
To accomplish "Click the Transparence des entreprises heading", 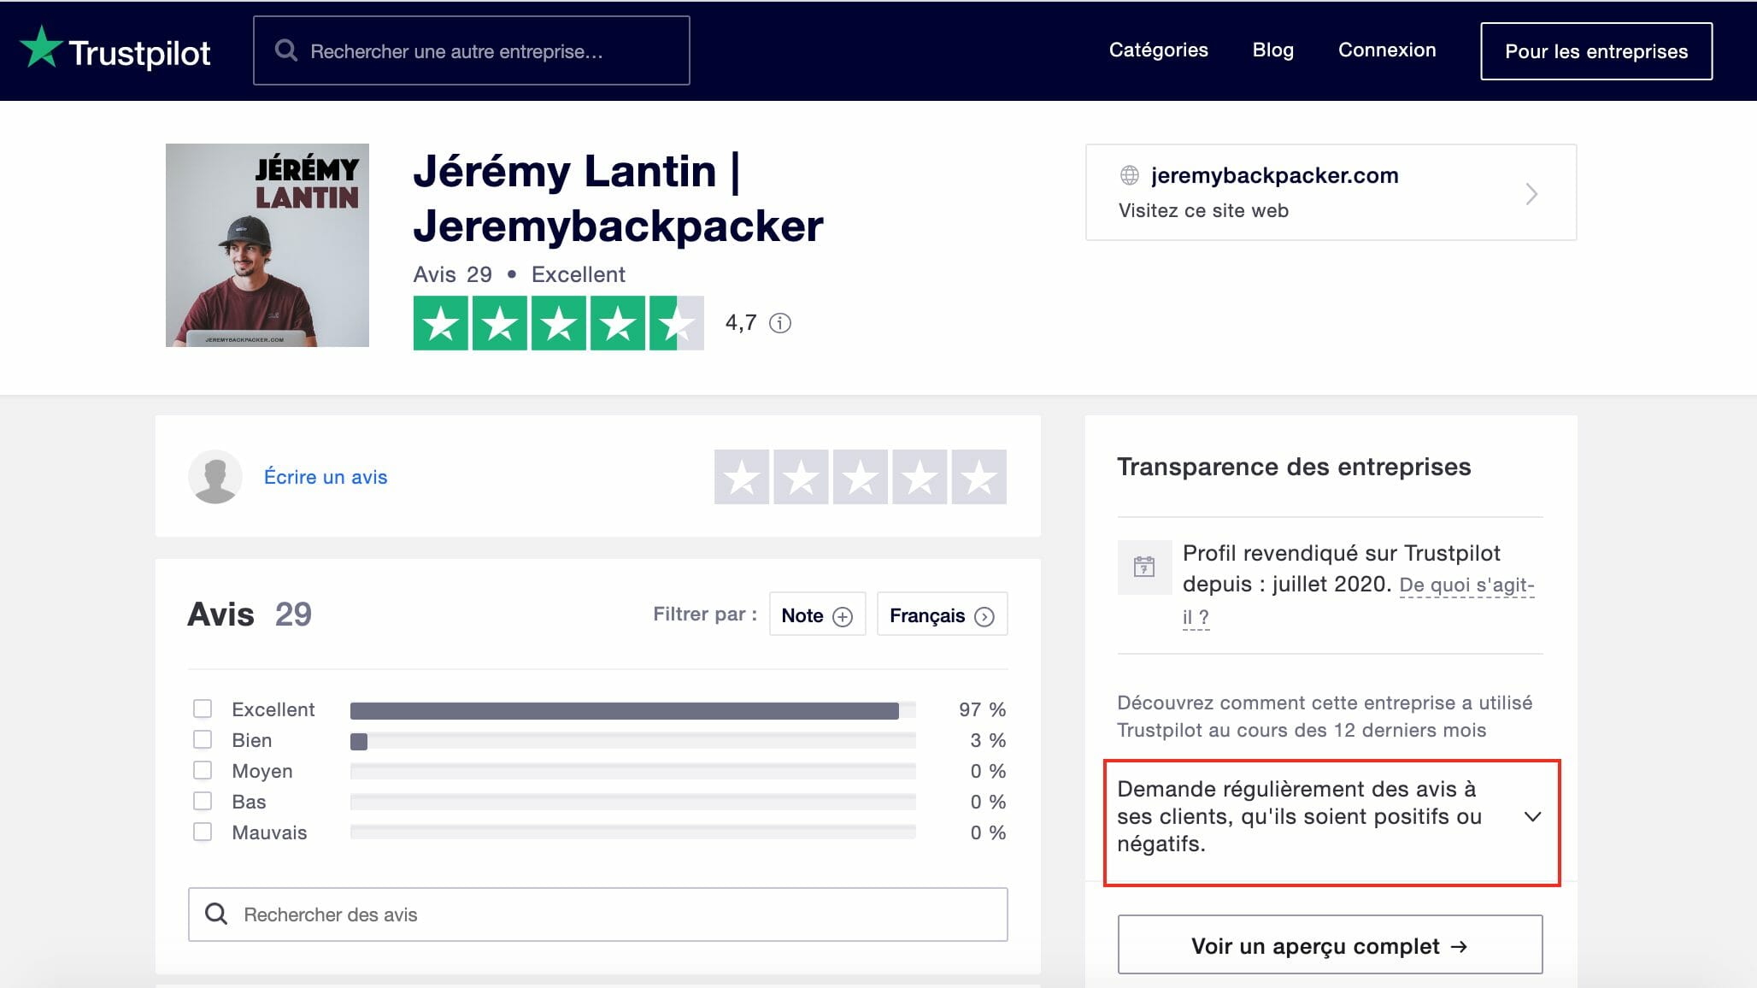I will click(x=1294, y=467).
